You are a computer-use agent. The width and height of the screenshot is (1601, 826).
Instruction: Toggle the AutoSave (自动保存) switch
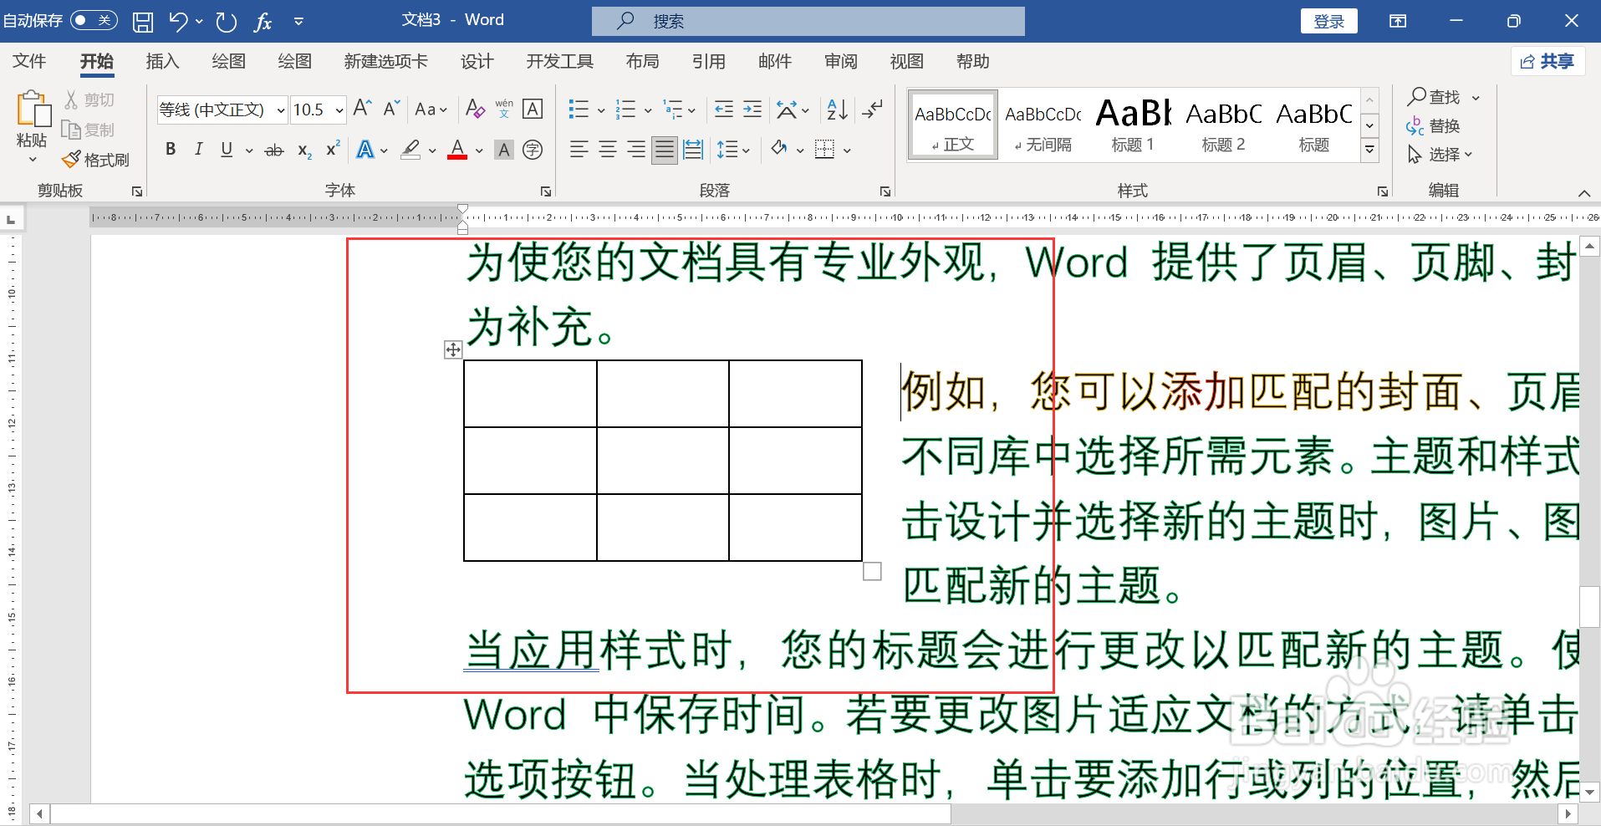[93, 20]
